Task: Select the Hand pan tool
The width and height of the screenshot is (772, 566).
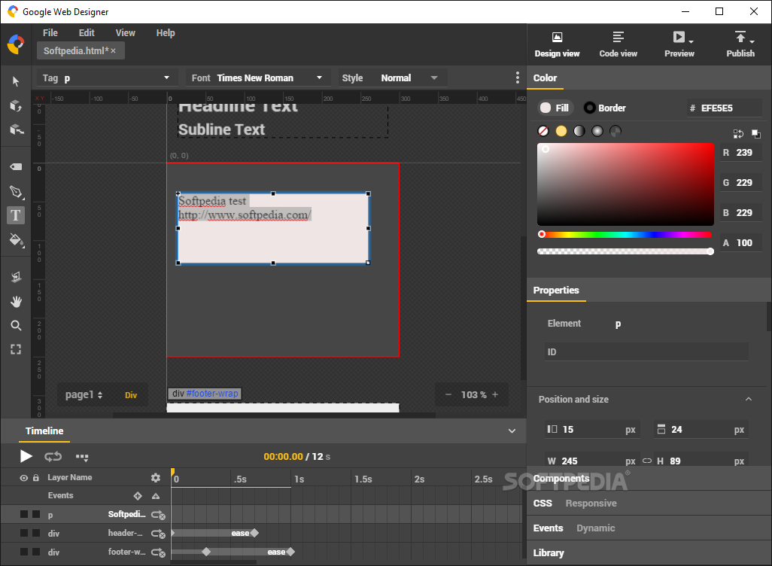Action: [16, 302]
